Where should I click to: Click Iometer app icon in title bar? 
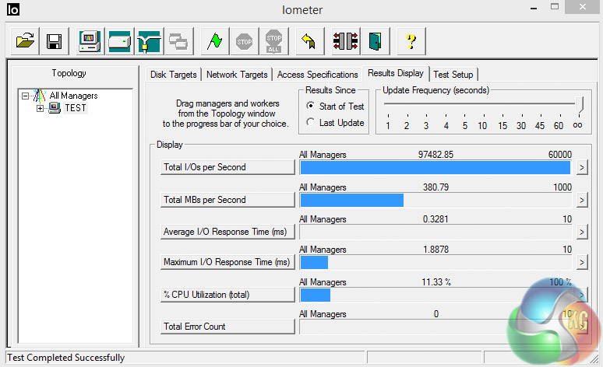tap(12, 9)
